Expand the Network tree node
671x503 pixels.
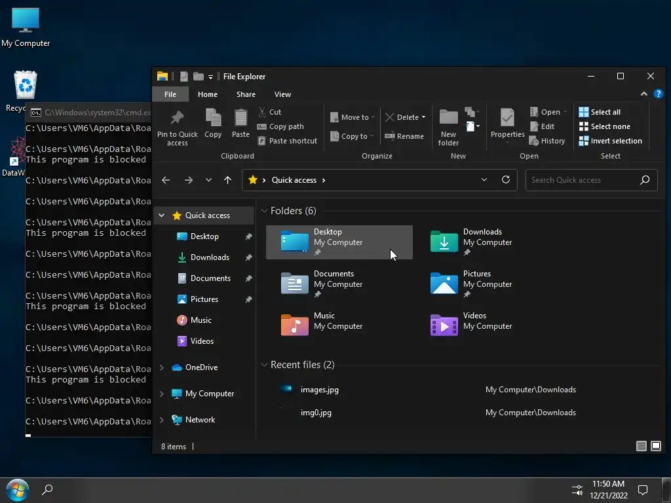pyautogui.click(x=162, y=420)
